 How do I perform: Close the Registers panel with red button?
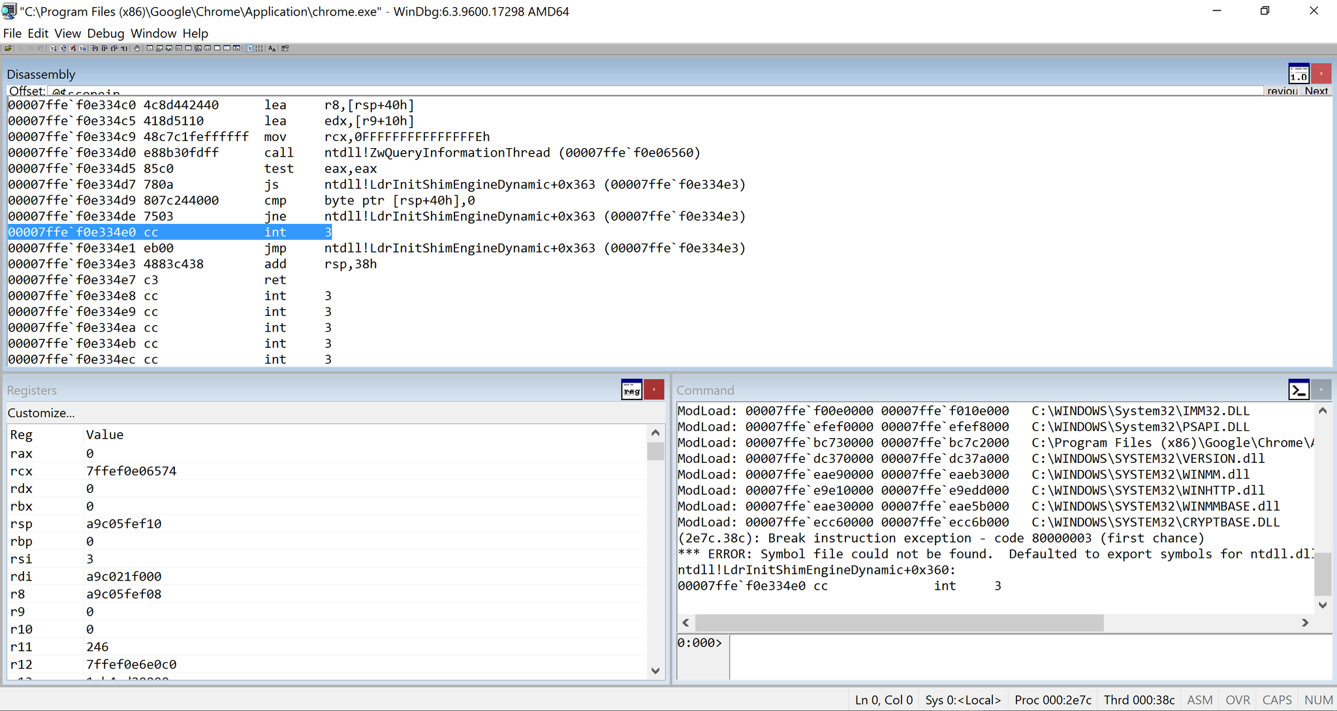[x=654, y=390]
